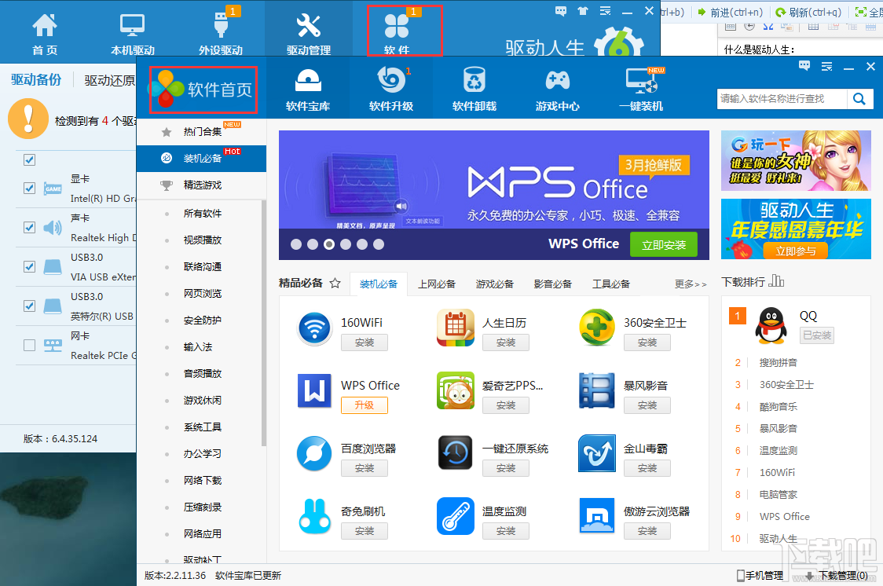Expand 更多>> in the 精品必备 tabs
Screen dimensions: 883x586
point(691,284)
